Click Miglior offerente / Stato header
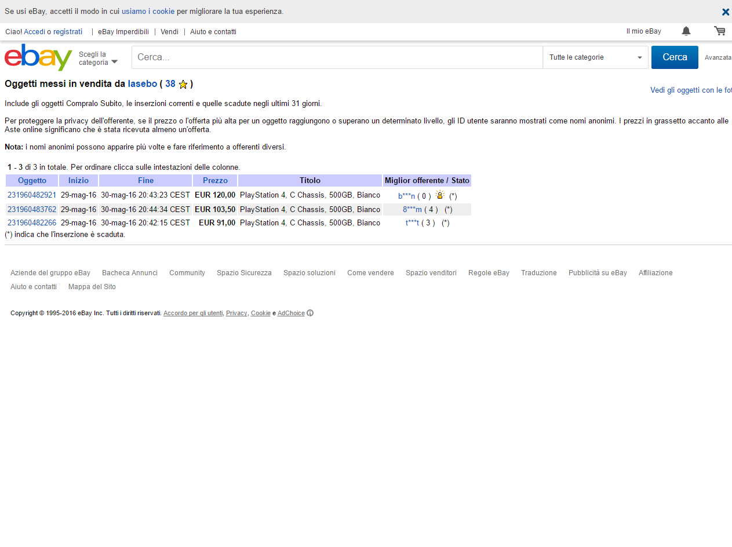This screenshot has height=547, width=732. point(427,181)
